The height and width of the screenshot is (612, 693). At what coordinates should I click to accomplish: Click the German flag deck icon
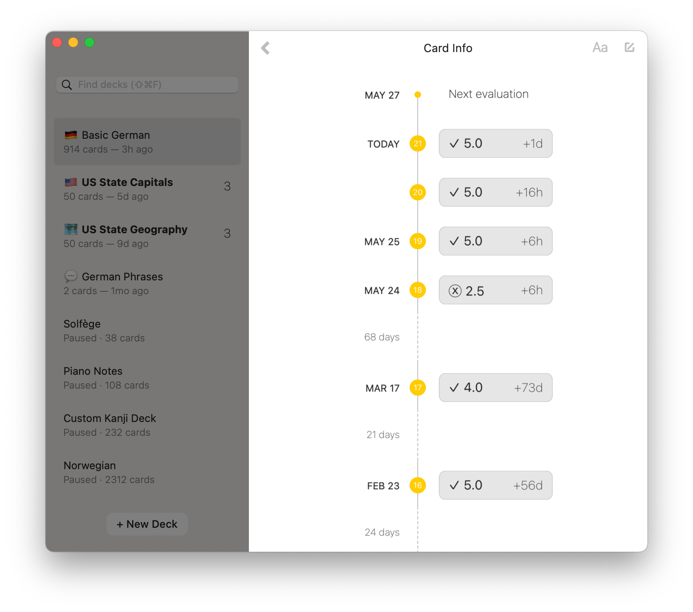pyautogui.click(x=71, y=135)
